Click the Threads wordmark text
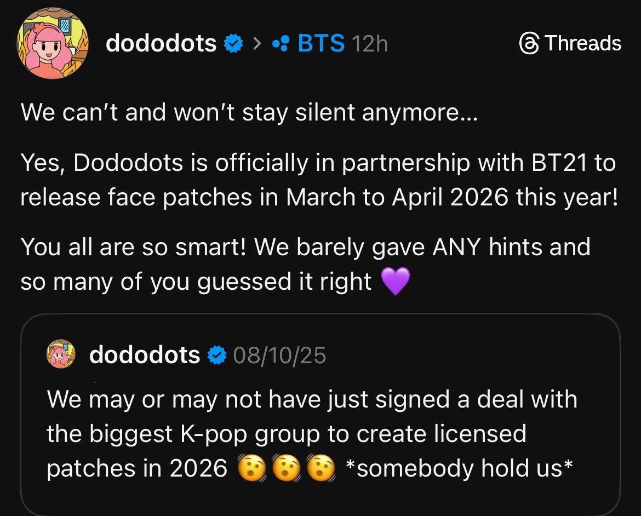641x516 pixels. point(583,43)
